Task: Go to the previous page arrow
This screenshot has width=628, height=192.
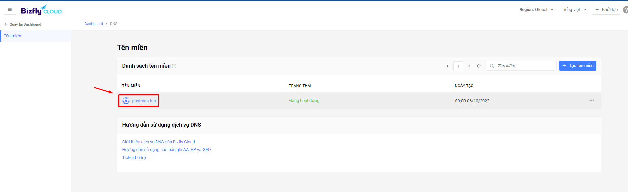Action: click(x=447, y=66)
